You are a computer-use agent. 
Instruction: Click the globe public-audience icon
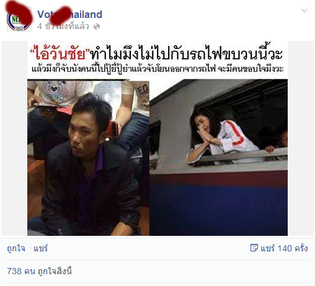[x=97, y=27]
